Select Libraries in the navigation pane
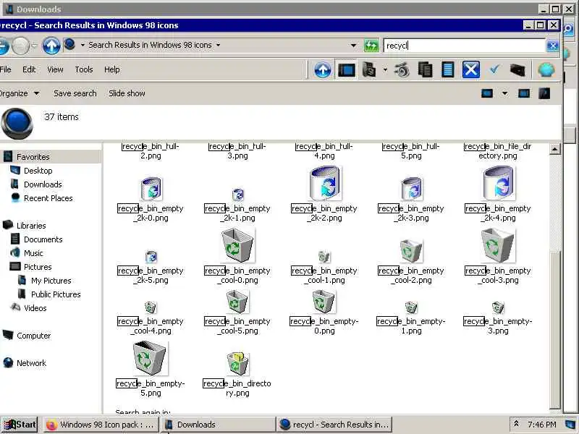Screen dimensions: 579x434 [x=31, y=226]
